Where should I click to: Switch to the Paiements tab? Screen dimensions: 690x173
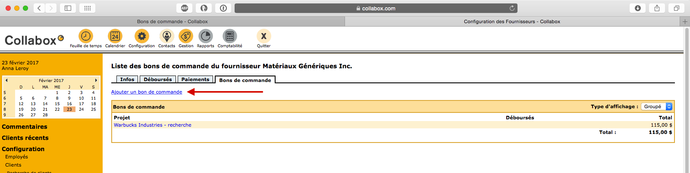click(195, 79)
